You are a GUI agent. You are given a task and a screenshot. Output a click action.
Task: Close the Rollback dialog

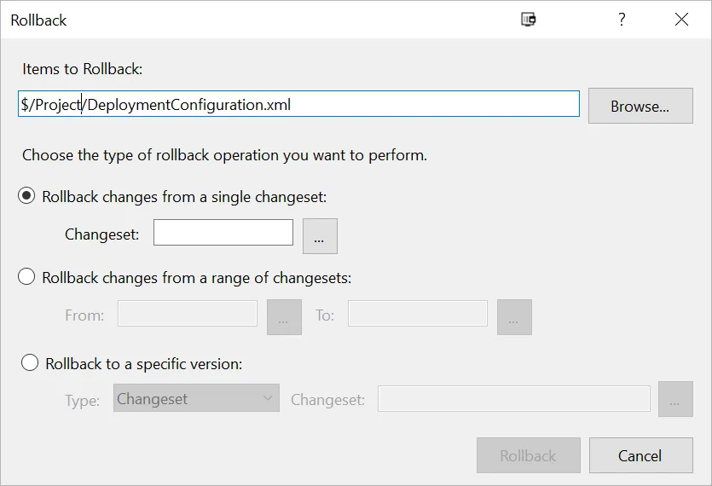(x=681, y=20)
